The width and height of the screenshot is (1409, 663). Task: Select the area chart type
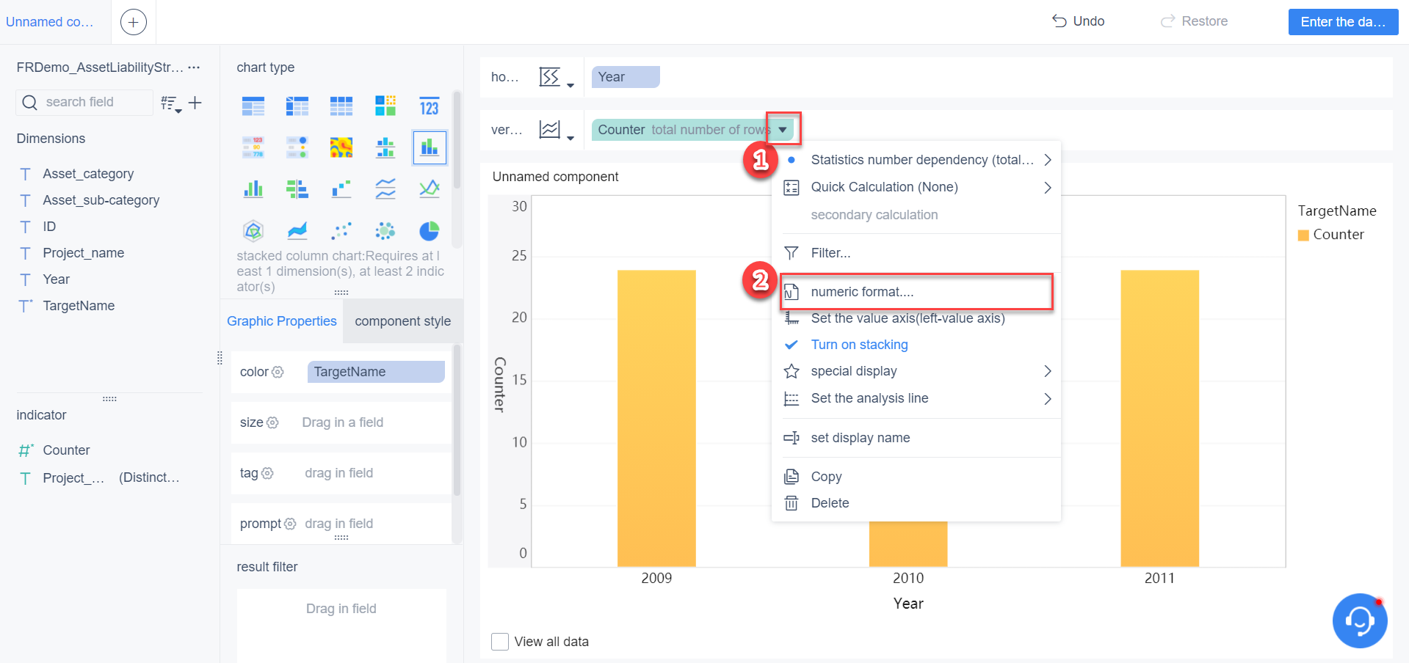coord(297,231)
